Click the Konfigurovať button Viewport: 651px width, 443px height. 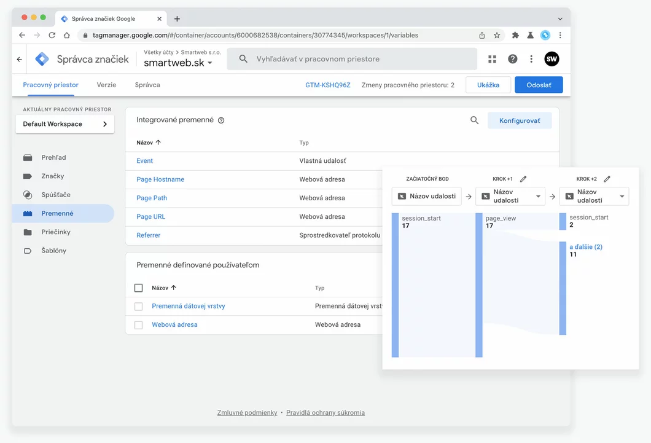click(520, 120)
